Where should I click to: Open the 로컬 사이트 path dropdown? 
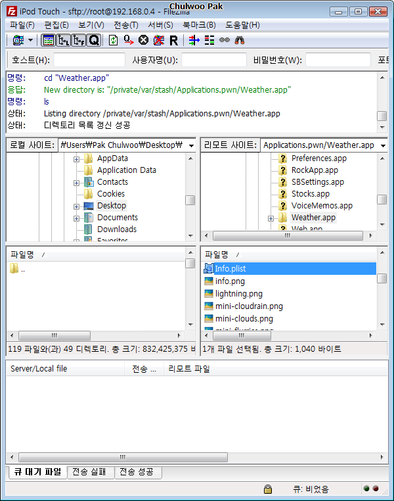click(191, 145)
